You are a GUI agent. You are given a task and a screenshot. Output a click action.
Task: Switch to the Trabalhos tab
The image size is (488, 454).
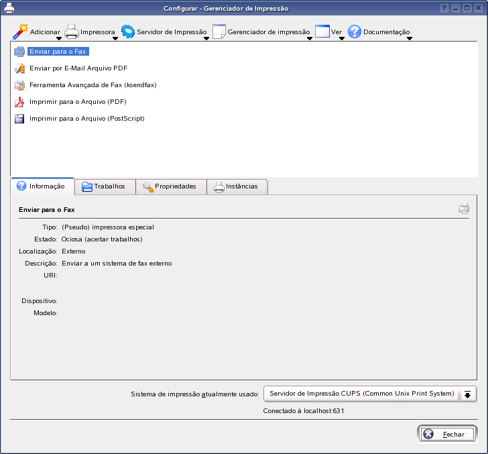click(x=105, y=186)
